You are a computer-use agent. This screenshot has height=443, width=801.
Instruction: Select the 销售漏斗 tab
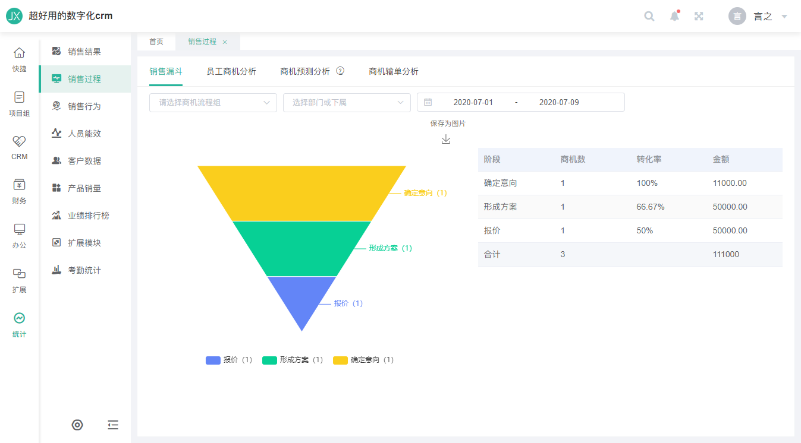tap(166, 71)
